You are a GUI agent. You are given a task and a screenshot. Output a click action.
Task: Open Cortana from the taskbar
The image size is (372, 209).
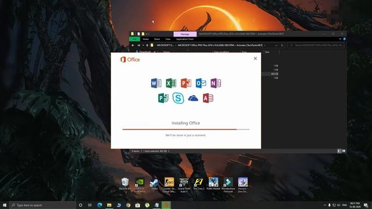pos(80,205)
